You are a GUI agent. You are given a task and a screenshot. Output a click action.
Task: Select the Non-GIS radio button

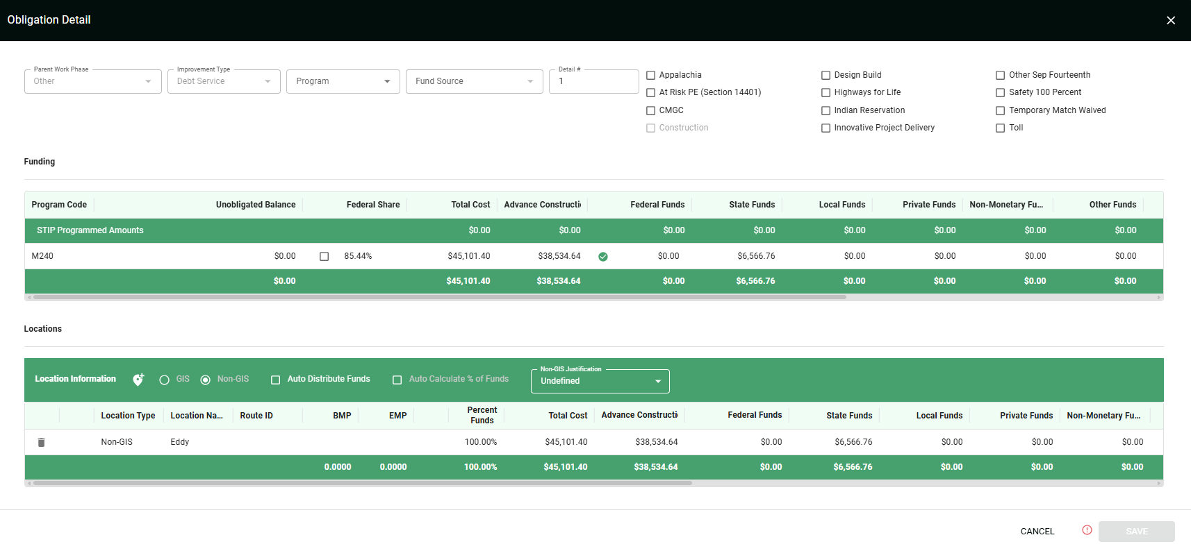click(x=206, y=380)
